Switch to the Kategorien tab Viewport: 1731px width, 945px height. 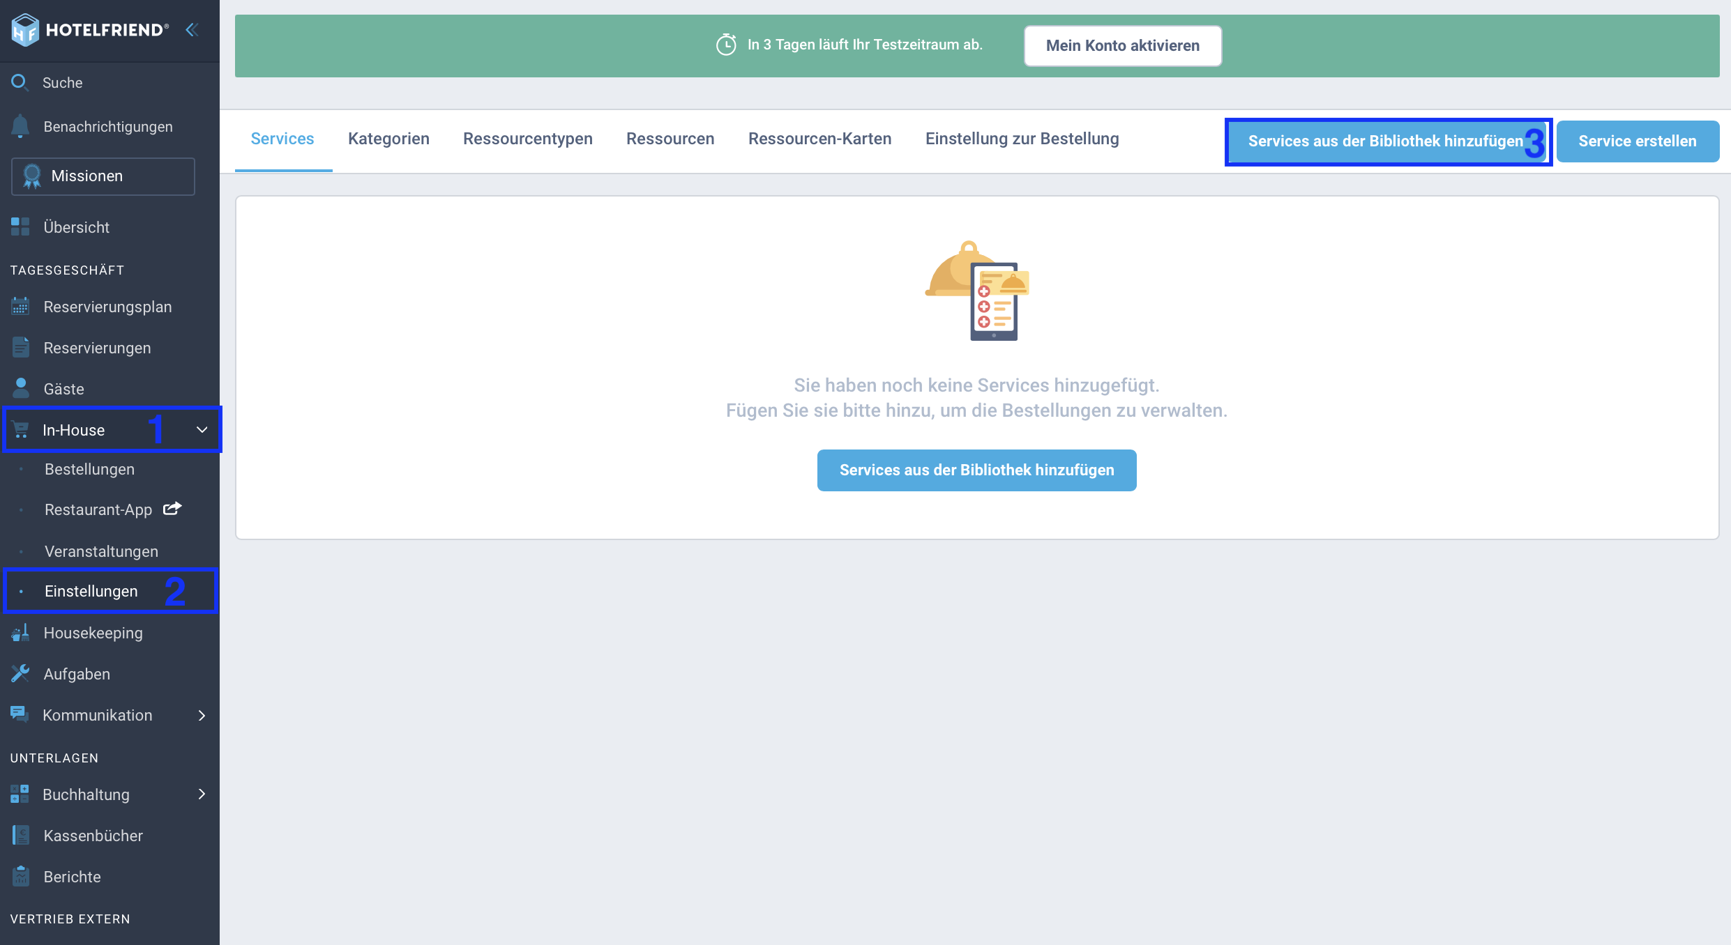pos(388,139)
